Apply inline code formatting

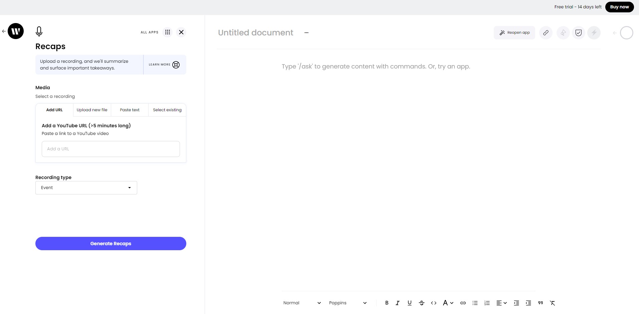pos(434,303)
